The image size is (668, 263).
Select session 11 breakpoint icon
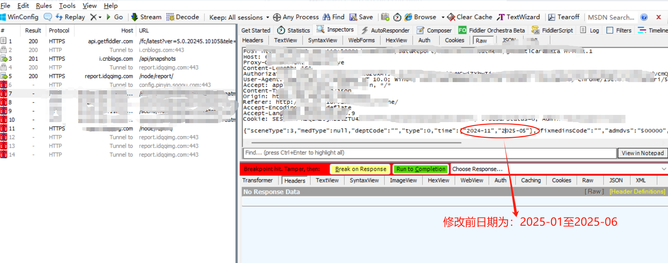4,128
